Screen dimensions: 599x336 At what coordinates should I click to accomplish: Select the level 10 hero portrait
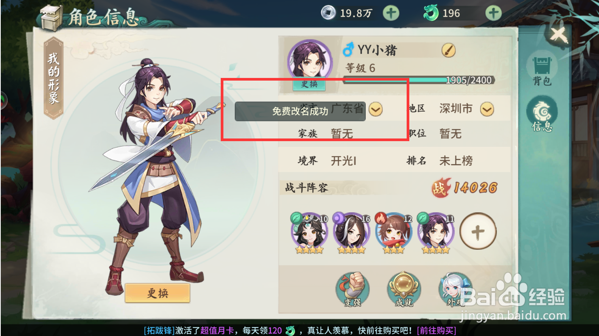pos(309,232)
